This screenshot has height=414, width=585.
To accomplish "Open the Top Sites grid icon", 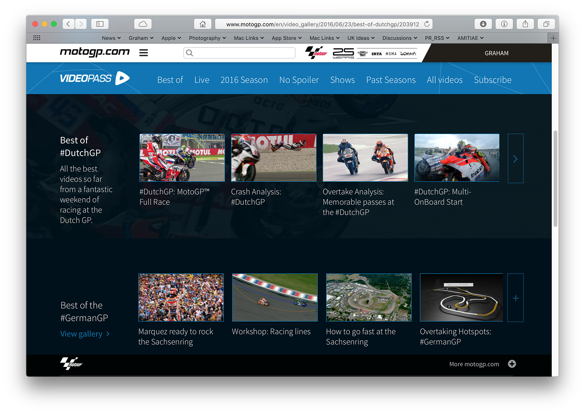I will tap(37, 38).
